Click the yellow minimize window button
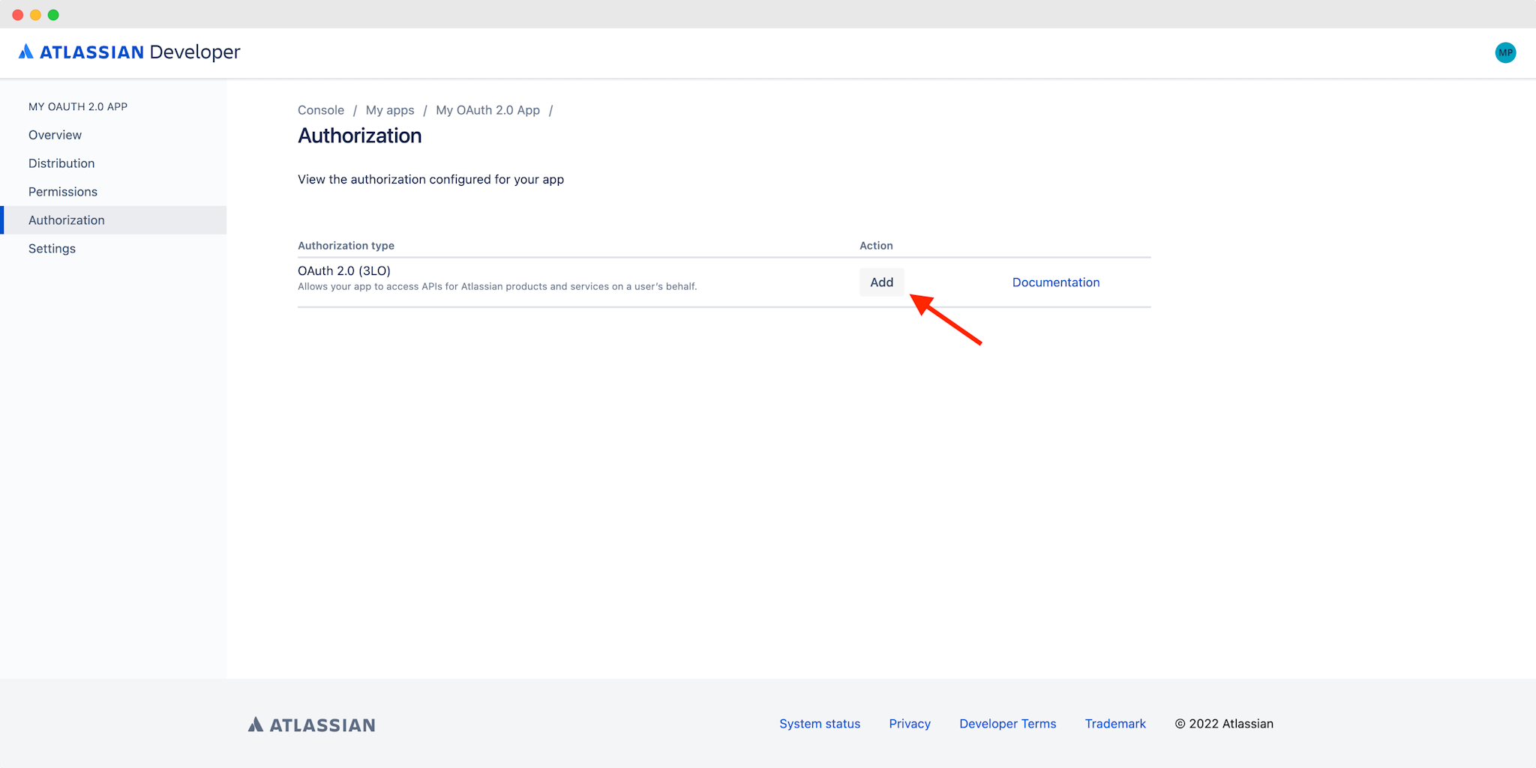 (x=35, y=15)
